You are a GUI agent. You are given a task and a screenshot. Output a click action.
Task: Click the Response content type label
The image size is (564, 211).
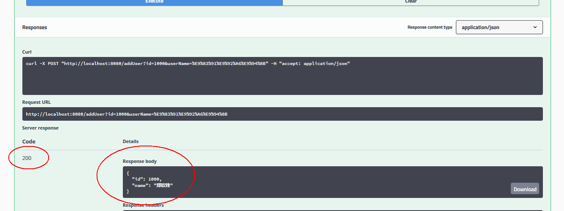(x=430, y=27)
